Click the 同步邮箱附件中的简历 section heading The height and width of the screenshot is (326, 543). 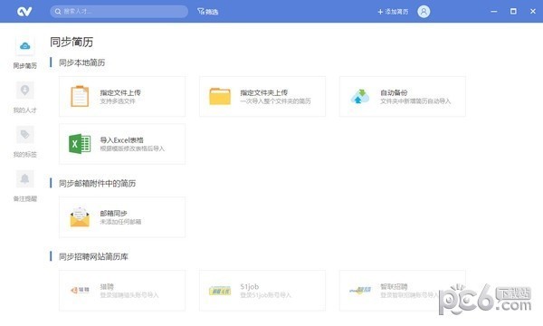[x=97, y=183]
